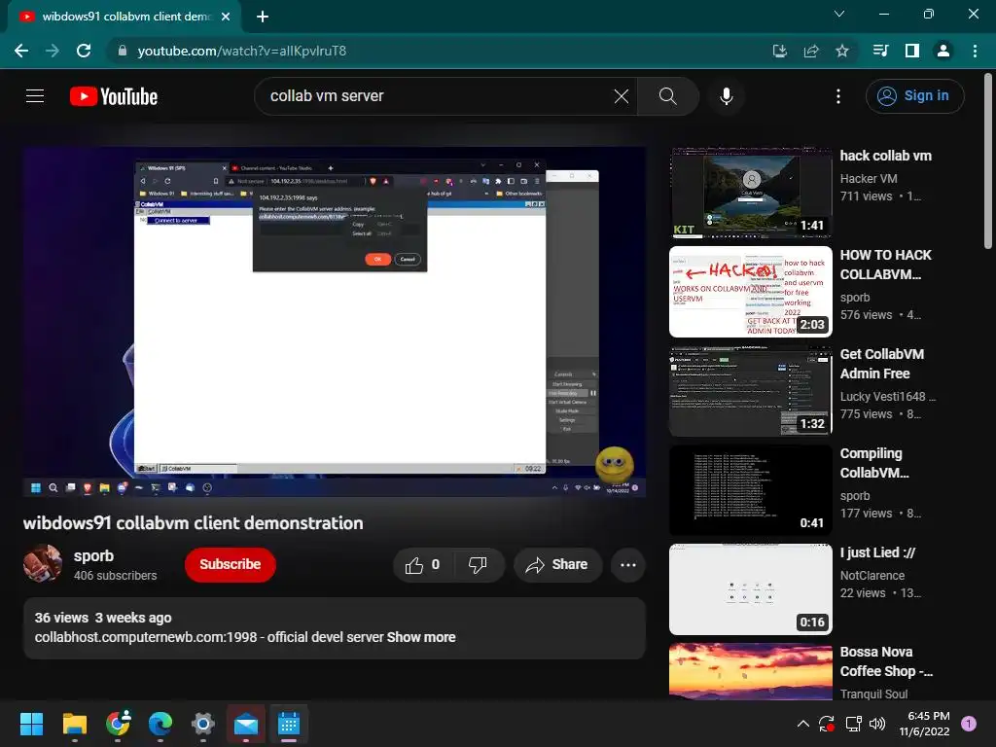Open Chrome from the taskbar

118,724
